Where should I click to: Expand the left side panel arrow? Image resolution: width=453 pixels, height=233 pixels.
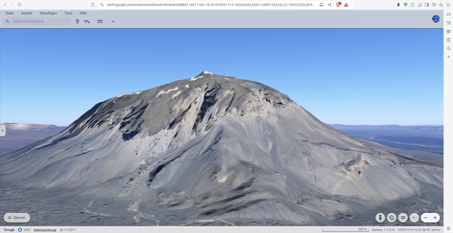[x=2, y=130]
